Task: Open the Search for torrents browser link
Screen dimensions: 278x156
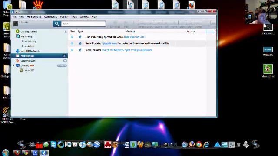Action: 127,50
